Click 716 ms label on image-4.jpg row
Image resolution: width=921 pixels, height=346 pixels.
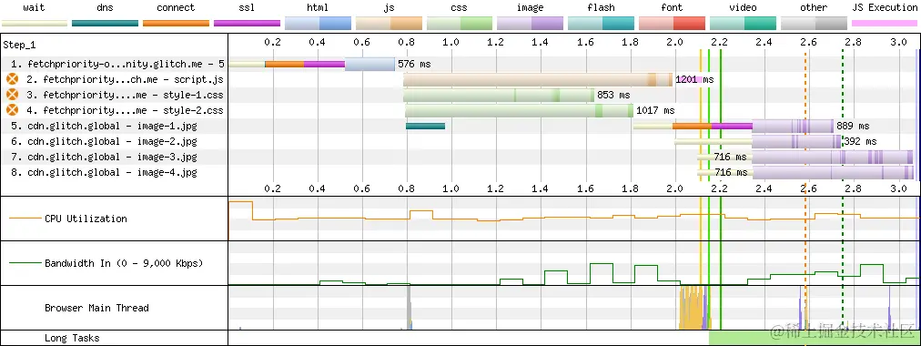(731, 172)
